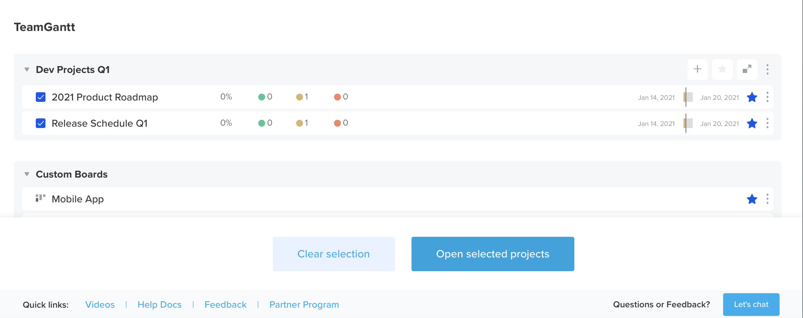
Task: Open the 2021 Product Roadmap project name
Action: click(x=105, y=97)
